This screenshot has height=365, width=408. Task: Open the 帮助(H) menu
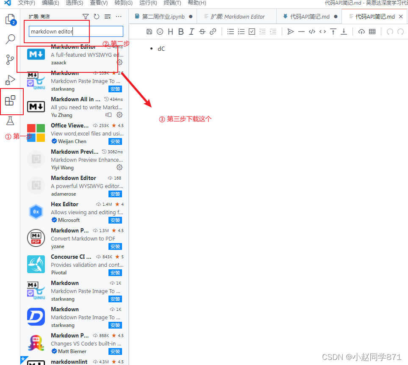point(197,3)
